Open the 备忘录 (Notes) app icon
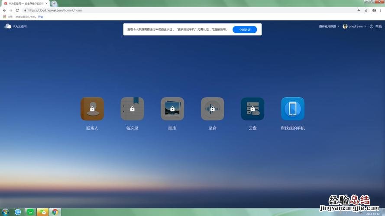Image resolution: width=385 pixels, height=216 pixels. 132,109
